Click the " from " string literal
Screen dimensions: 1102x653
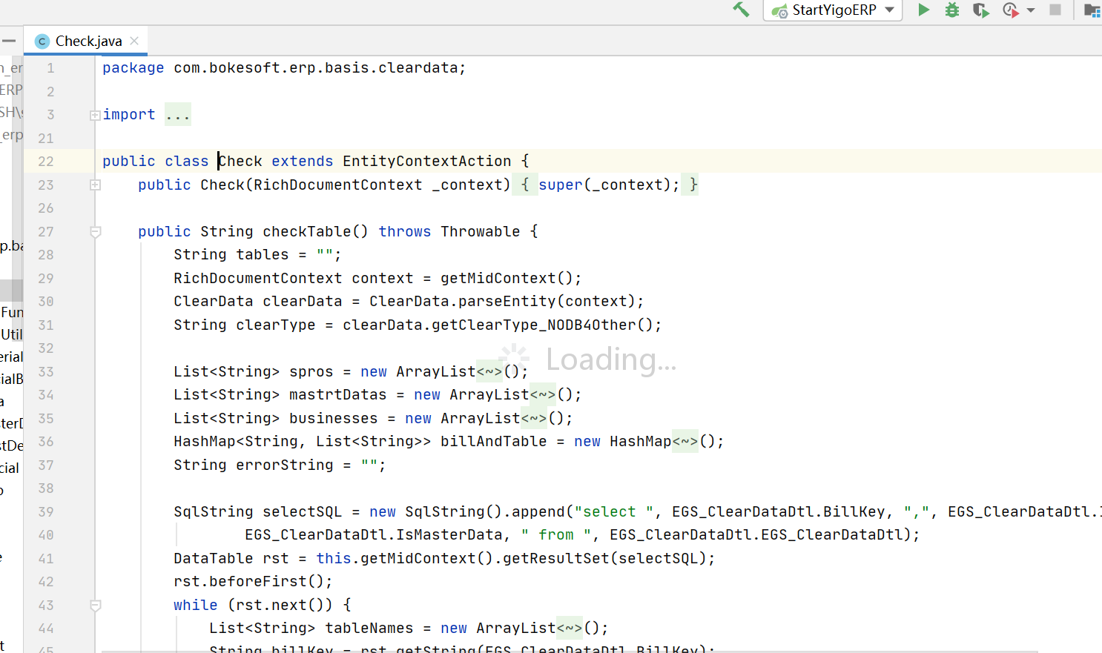pyautogui.click(x=556, y=534)
